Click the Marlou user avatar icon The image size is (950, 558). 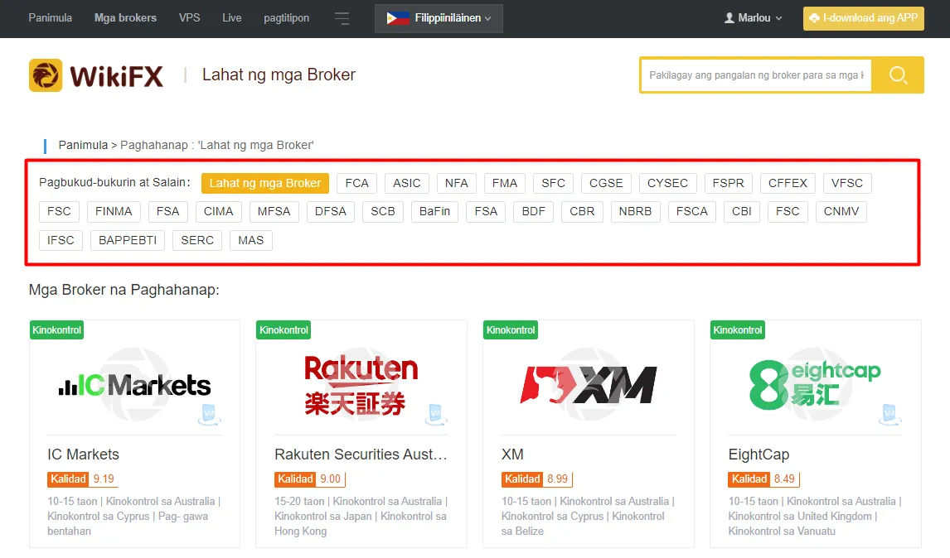point(729,18)
